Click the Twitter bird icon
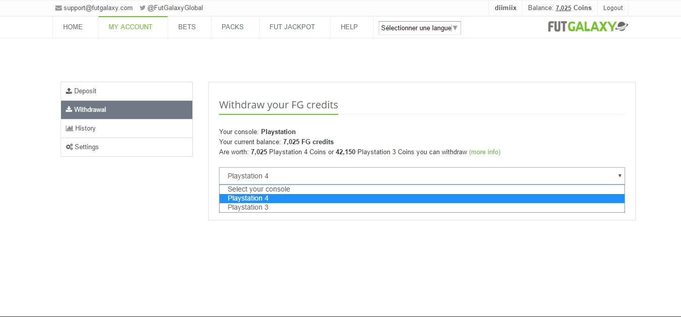 pyautogui.click(x=143, y=8)
